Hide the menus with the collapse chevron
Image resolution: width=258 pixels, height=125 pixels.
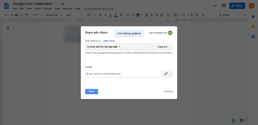[245, 15]
